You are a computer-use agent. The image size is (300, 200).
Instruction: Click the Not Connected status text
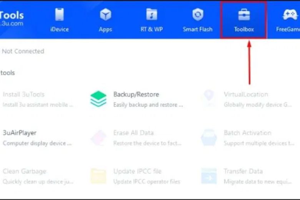click(23, 51)
